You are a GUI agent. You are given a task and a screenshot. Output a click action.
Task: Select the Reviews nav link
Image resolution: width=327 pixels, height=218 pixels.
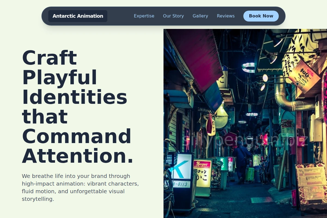pos(226,16)
